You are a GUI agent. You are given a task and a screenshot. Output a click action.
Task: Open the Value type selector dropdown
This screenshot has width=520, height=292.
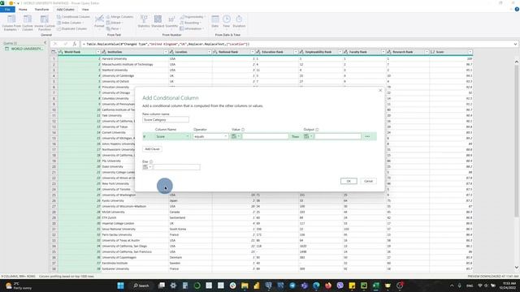coord(236,136)
